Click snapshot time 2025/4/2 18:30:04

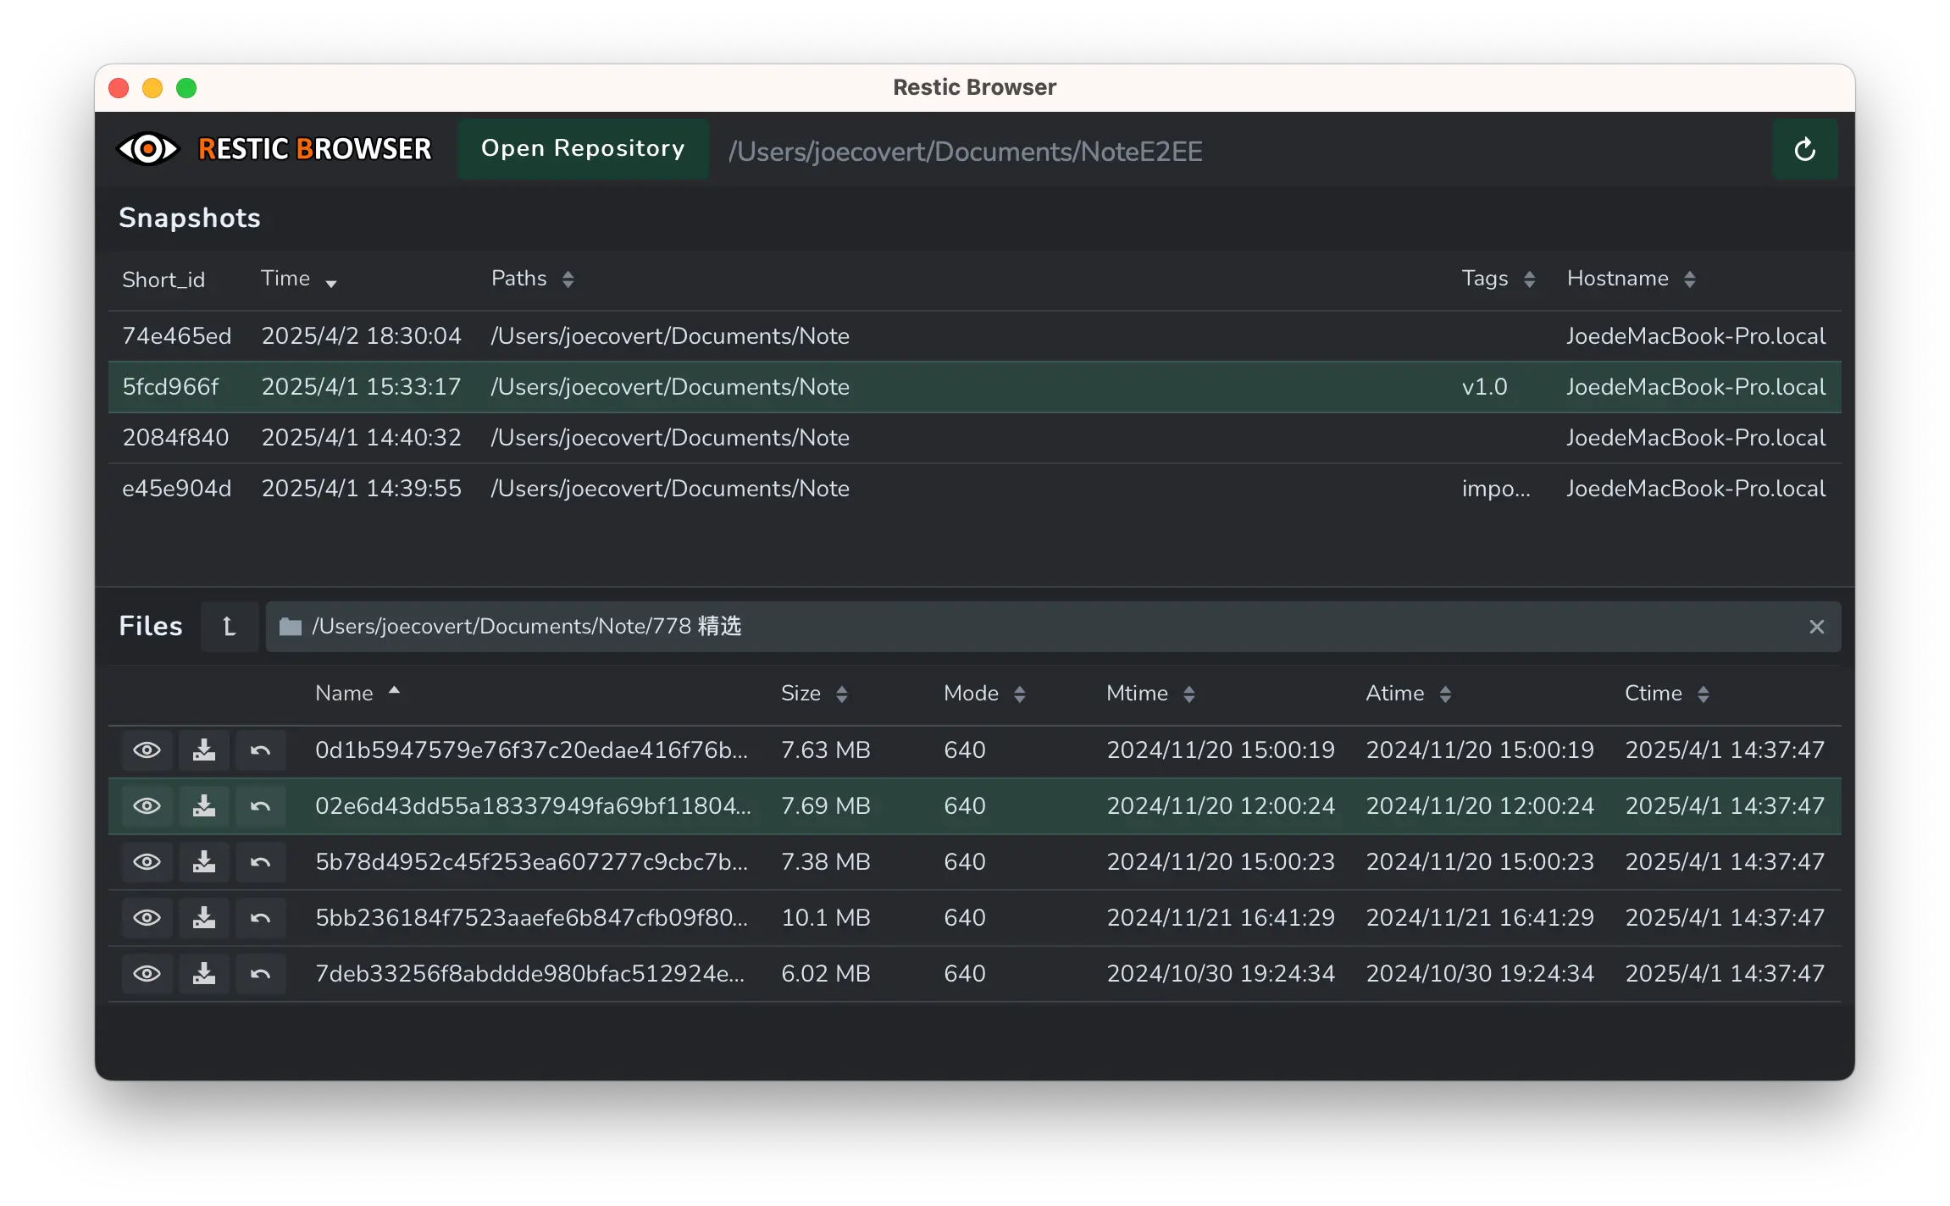click(361, 336)
